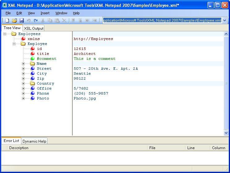Click the red id attribute icon
Image resolution: width=230 pixels, height=173 pixels.
pos(33,49)
